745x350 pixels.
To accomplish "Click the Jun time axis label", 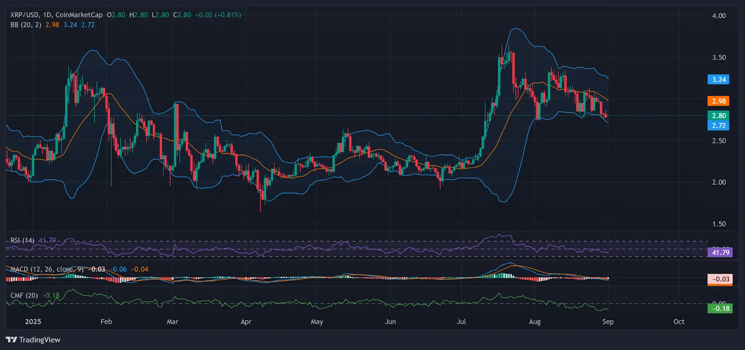I will pos(390,322).
